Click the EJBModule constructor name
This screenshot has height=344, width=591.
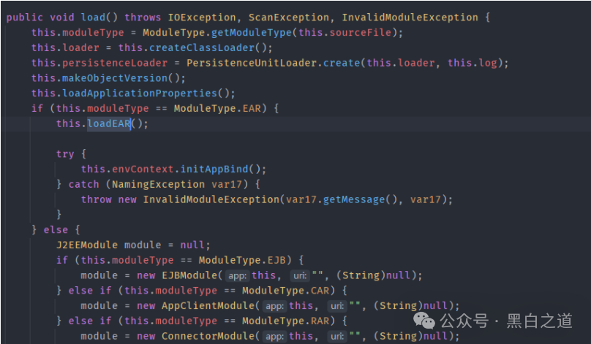pos(189,275)
